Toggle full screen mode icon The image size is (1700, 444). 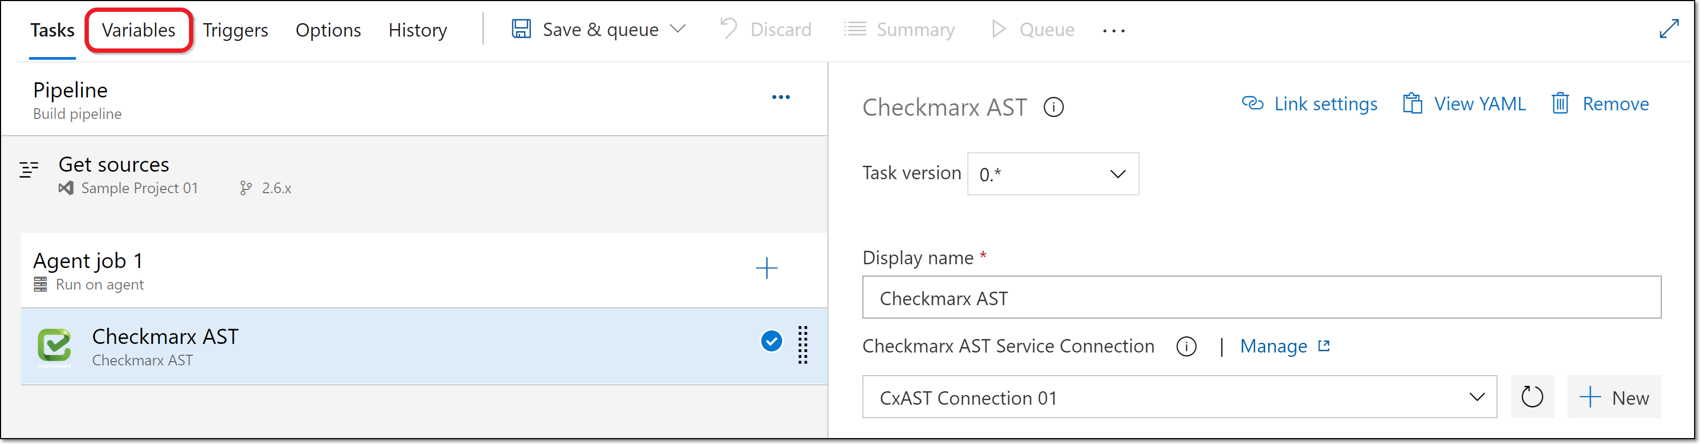pyautogui.click(x=1669, y=29)
